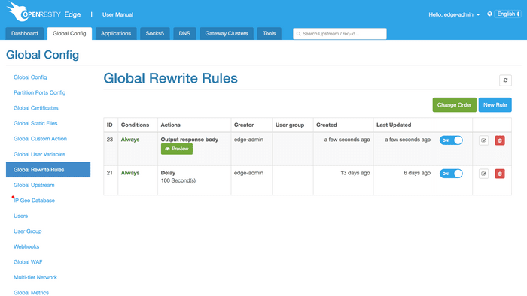Open Global Custom Action in the sidebar
This screenshot has width=527, height=296.
point(41,139)
